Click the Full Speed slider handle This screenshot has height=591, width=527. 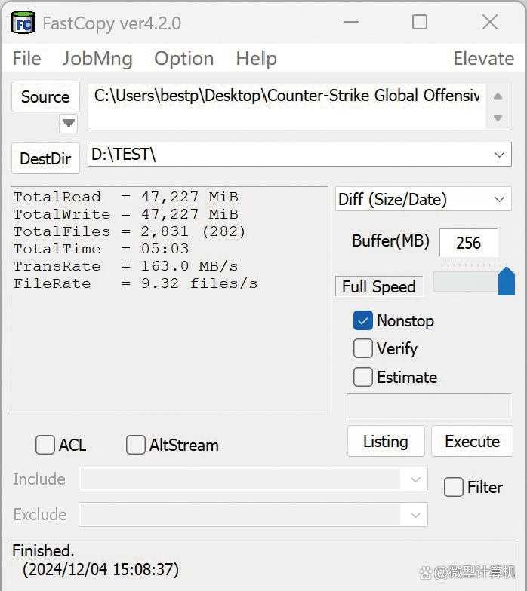507,281
